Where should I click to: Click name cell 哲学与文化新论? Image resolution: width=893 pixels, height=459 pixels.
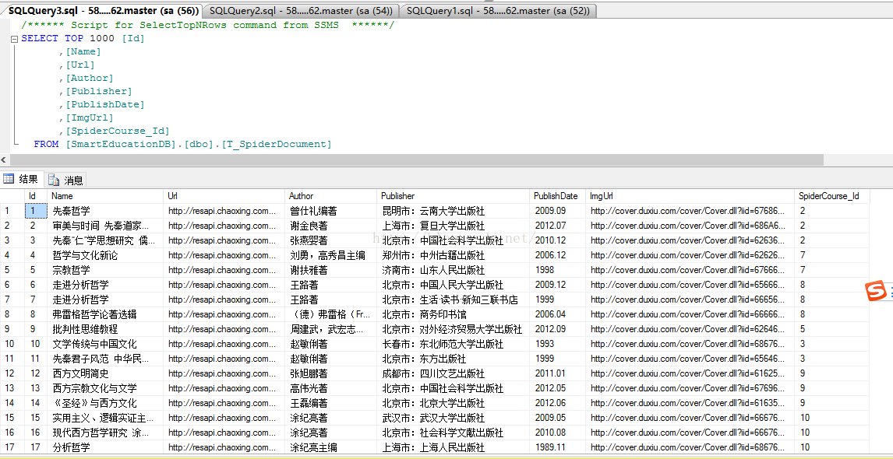[105, 255]
